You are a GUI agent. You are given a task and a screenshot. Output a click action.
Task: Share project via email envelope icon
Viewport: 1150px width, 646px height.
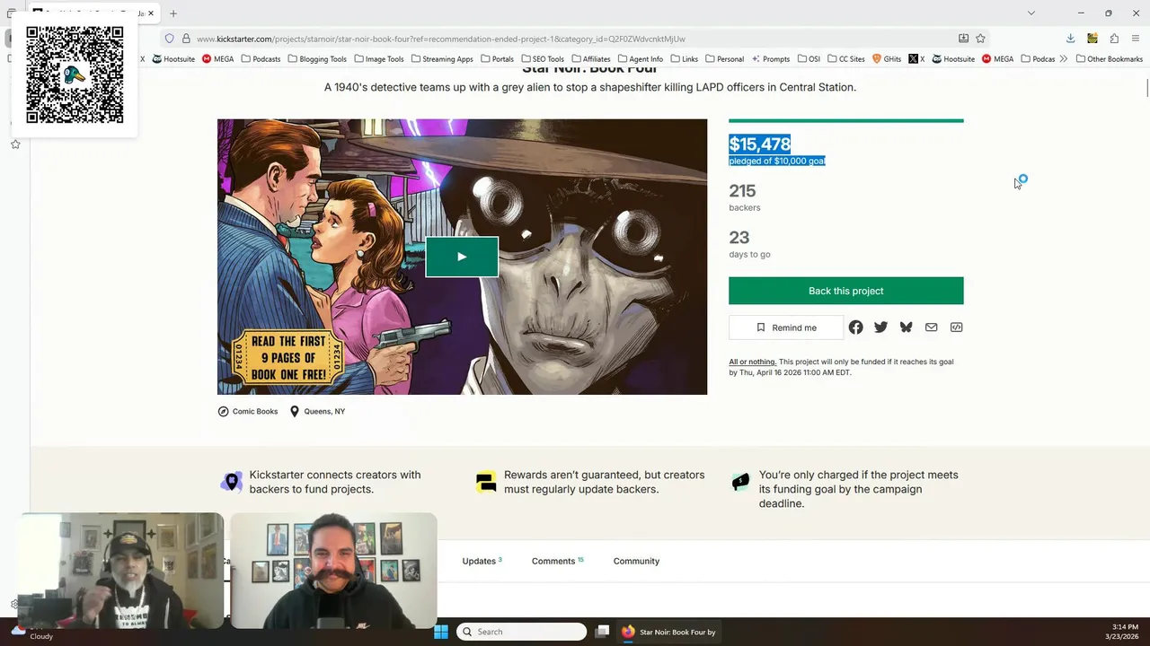click(x=931, y=327)
